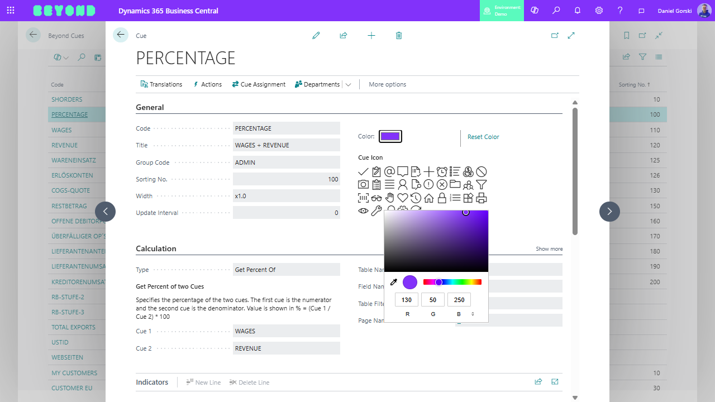This screenshot has width=715, height=402.
Task: Click the edit pencil icon in the toolbar
Action: 316,35
